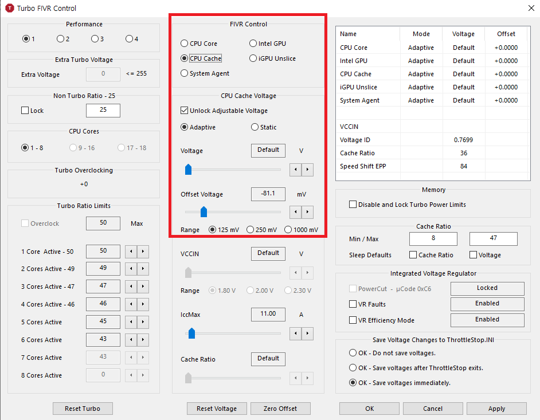
Task: Click the Offset Voltage slider thumb
Action: [204, 212]
